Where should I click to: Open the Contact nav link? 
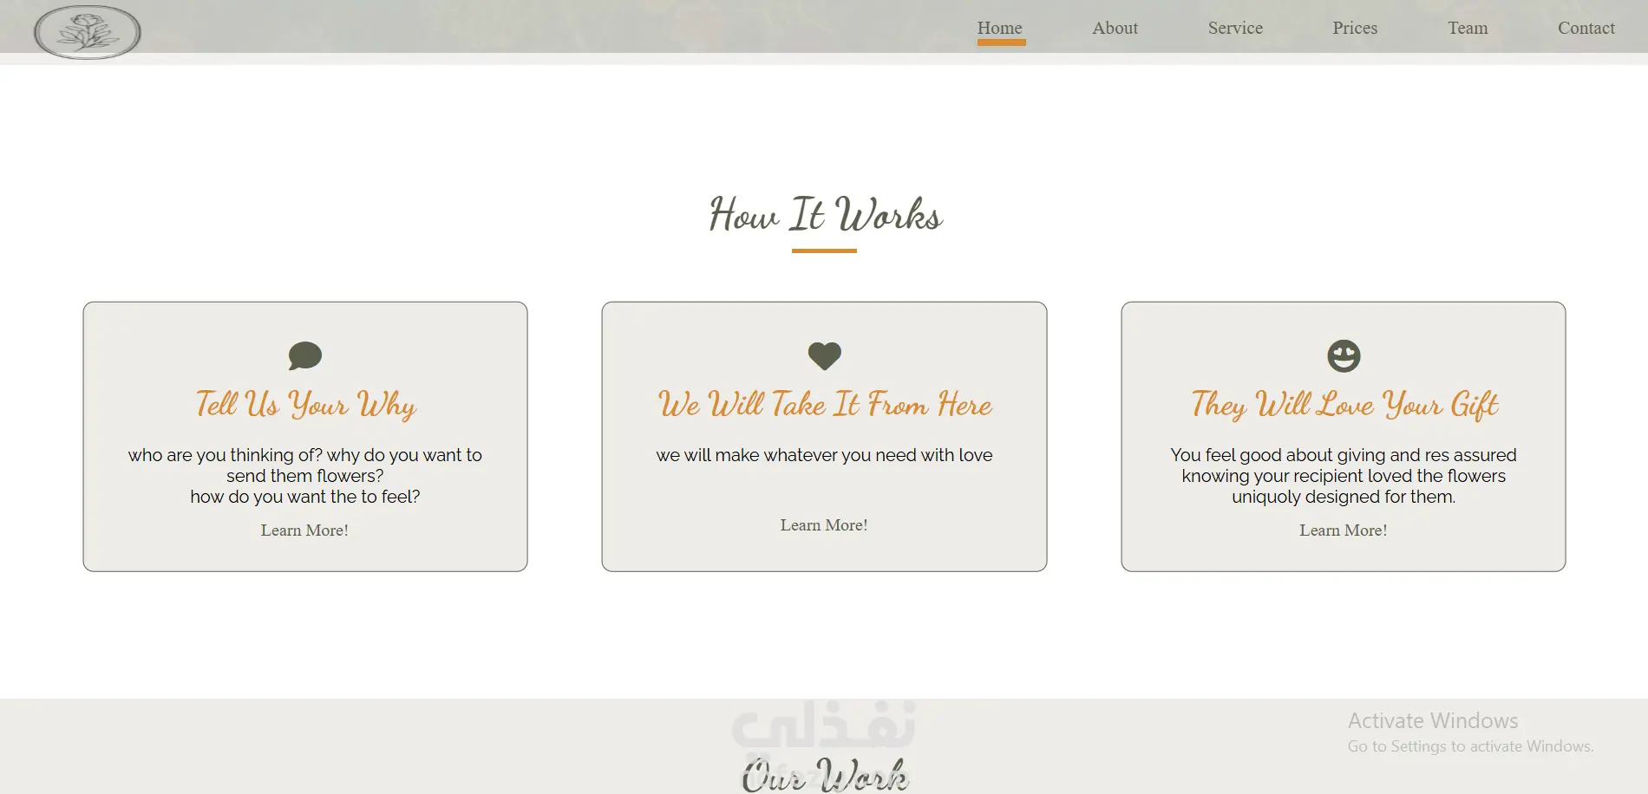point(1586,28)
